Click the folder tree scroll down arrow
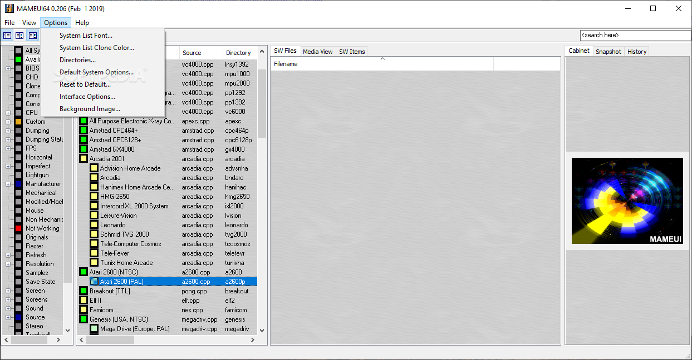The image size is (692, 360). coord(68,330)
